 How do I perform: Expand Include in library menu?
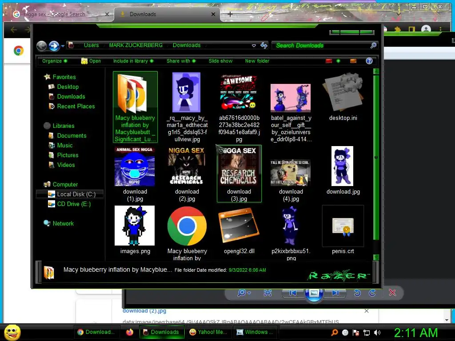(x=133, y=61)
